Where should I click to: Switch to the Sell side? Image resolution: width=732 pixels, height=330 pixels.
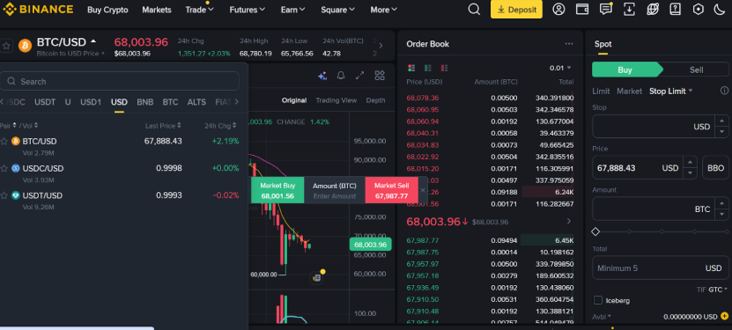(696, 70)
